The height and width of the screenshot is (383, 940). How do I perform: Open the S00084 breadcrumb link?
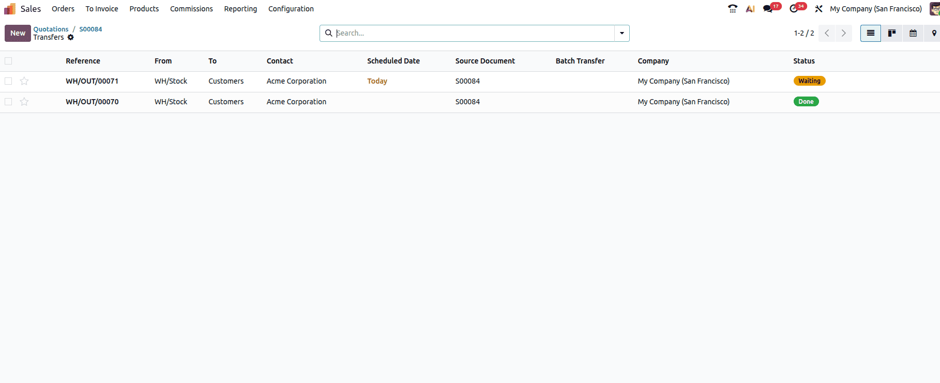(x=90, y=29)
